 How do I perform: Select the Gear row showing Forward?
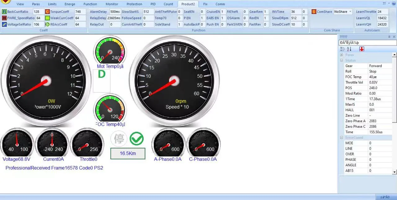[x=368, y=66]
